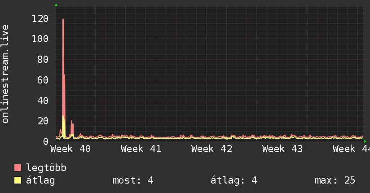Image resolution: width=370 pixels, height=193 pixels.
Task: Click the Week 43 axis label
Action: (282, 149)
